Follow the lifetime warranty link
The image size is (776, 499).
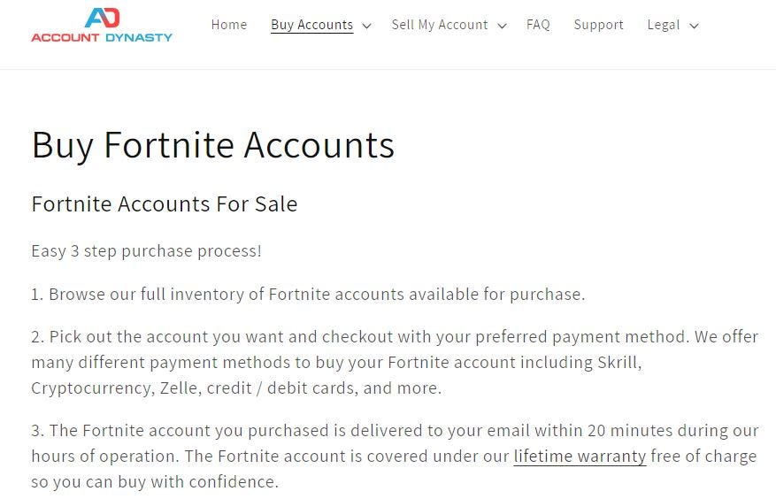tap(580, 456)
